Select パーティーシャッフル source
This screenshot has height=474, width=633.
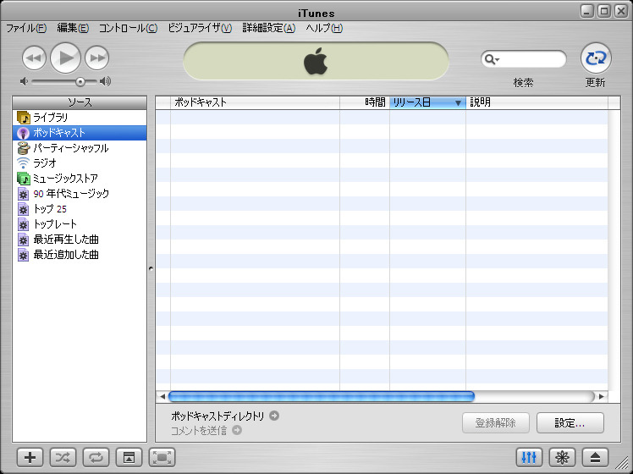click(80, 148)
